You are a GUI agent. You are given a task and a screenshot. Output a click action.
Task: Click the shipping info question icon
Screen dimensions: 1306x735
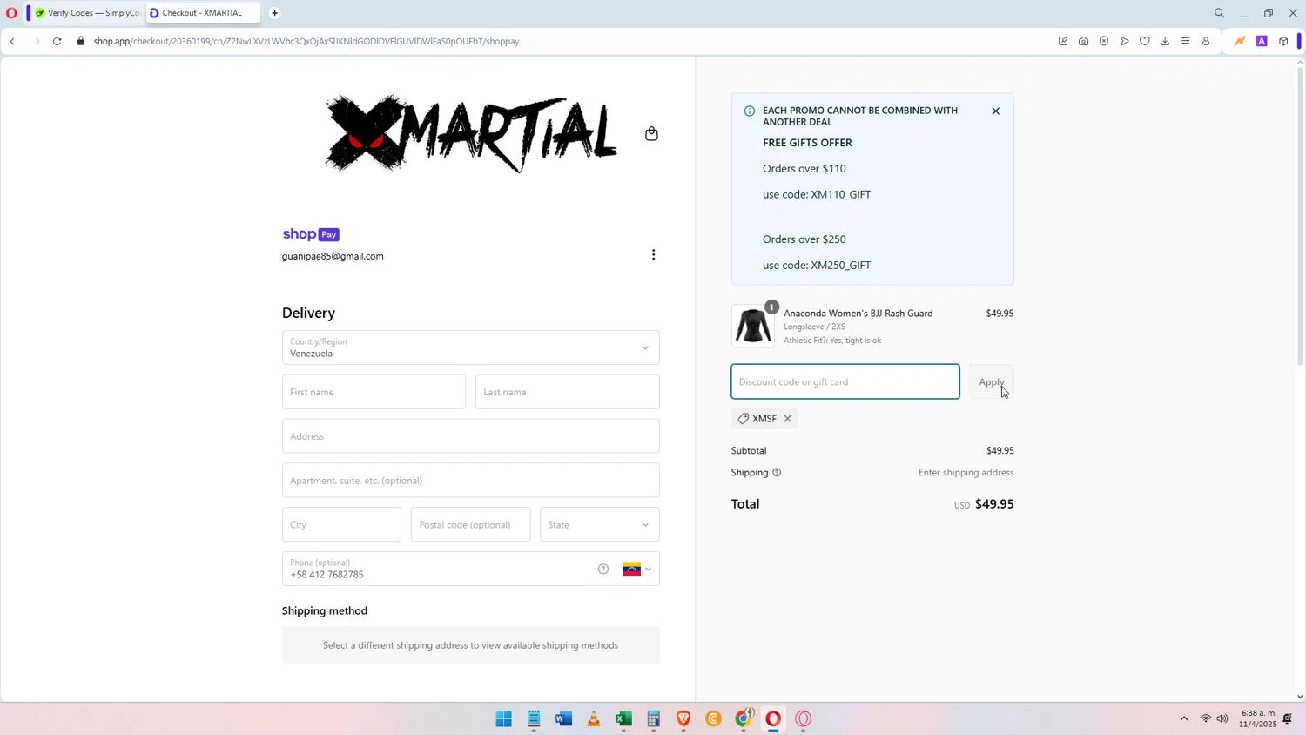point(777,472)
